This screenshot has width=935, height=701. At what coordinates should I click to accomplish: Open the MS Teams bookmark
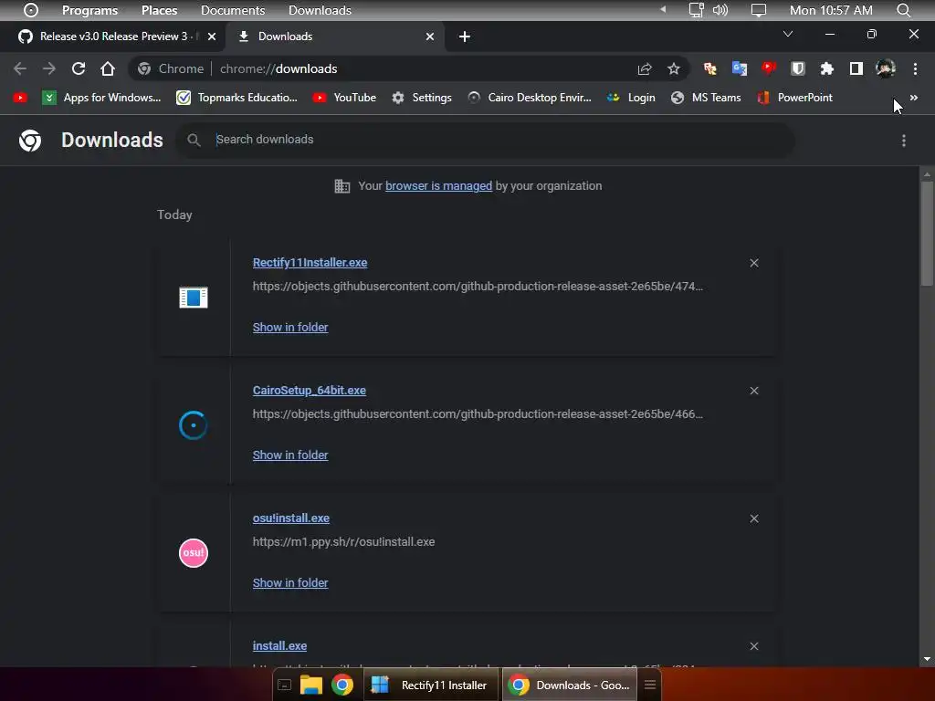pos(706,97)
